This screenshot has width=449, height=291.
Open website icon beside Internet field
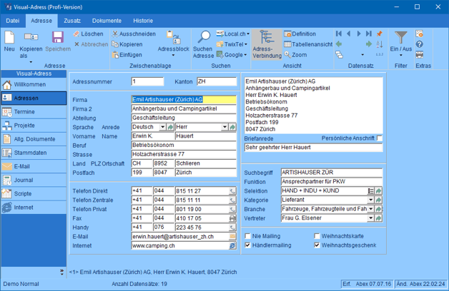pos(232,246)
